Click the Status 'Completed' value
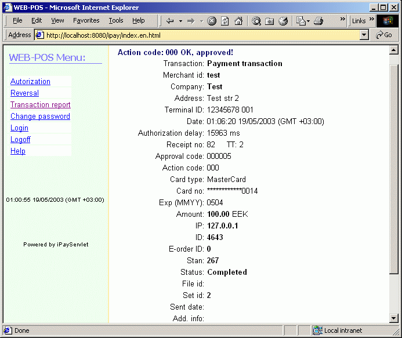 point(227,272)
